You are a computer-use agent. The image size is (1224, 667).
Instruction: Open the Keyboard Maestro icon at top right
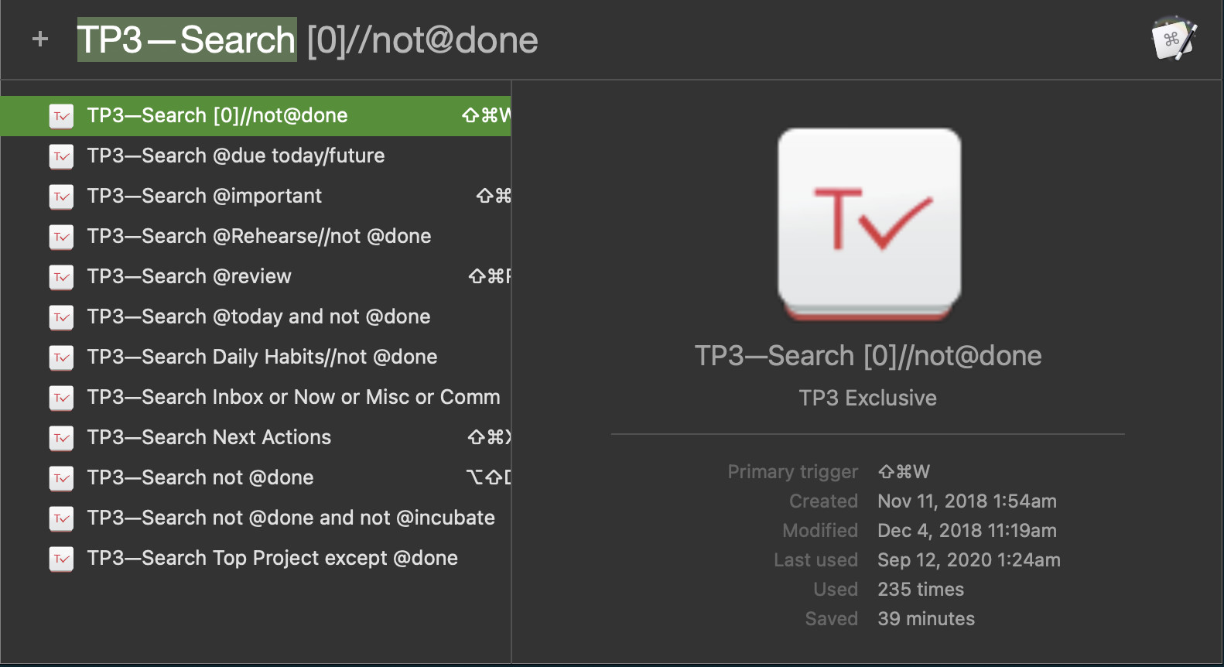[1174, 39]
